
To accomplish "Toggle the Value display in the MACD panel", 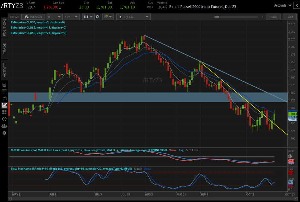I will tap(173, 150).
